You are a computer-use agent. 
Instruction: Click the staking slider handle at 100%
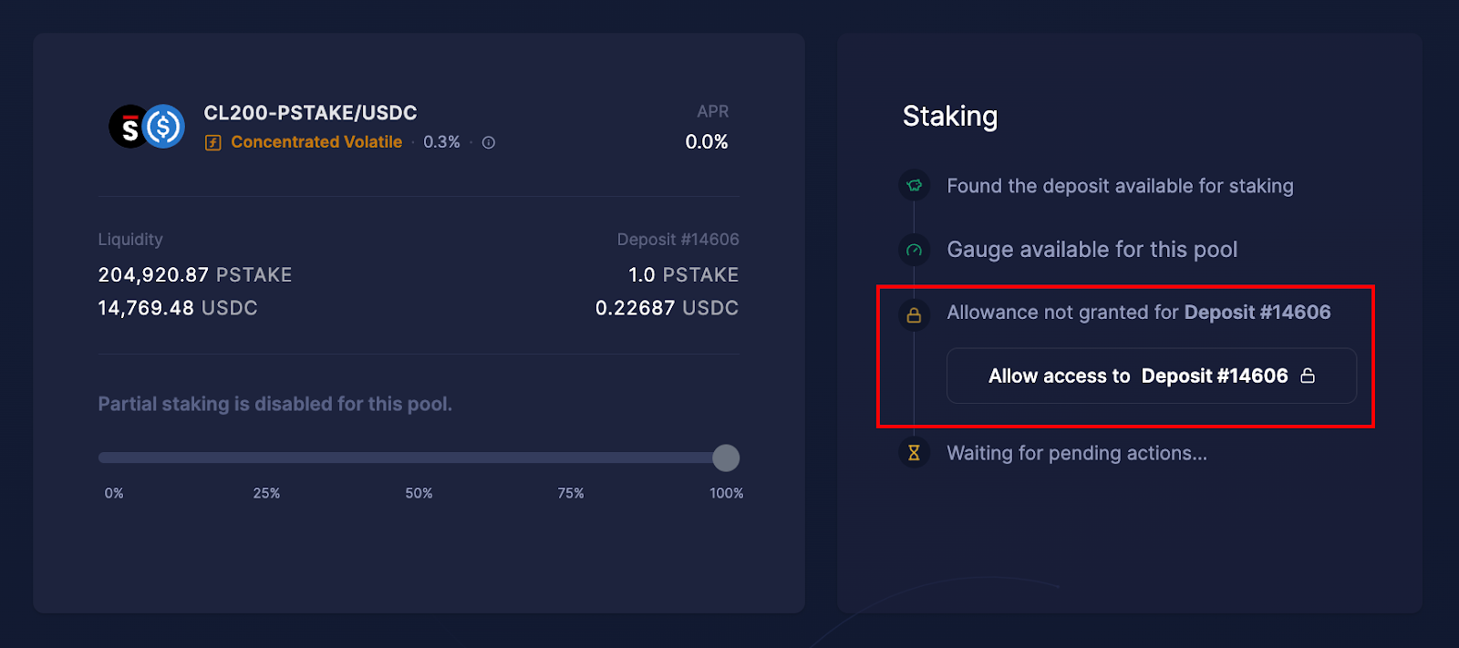pos(726,458)
